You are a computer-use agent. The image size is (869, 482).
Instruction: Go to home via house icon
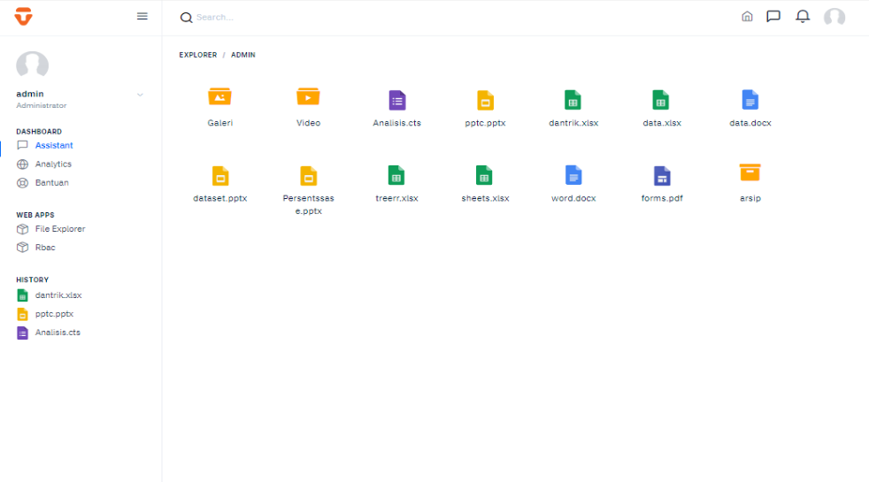(x=747, y=17)
